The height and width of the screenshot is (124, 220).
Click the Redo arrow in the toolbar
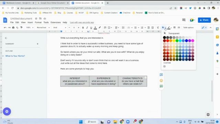point(9,28)
